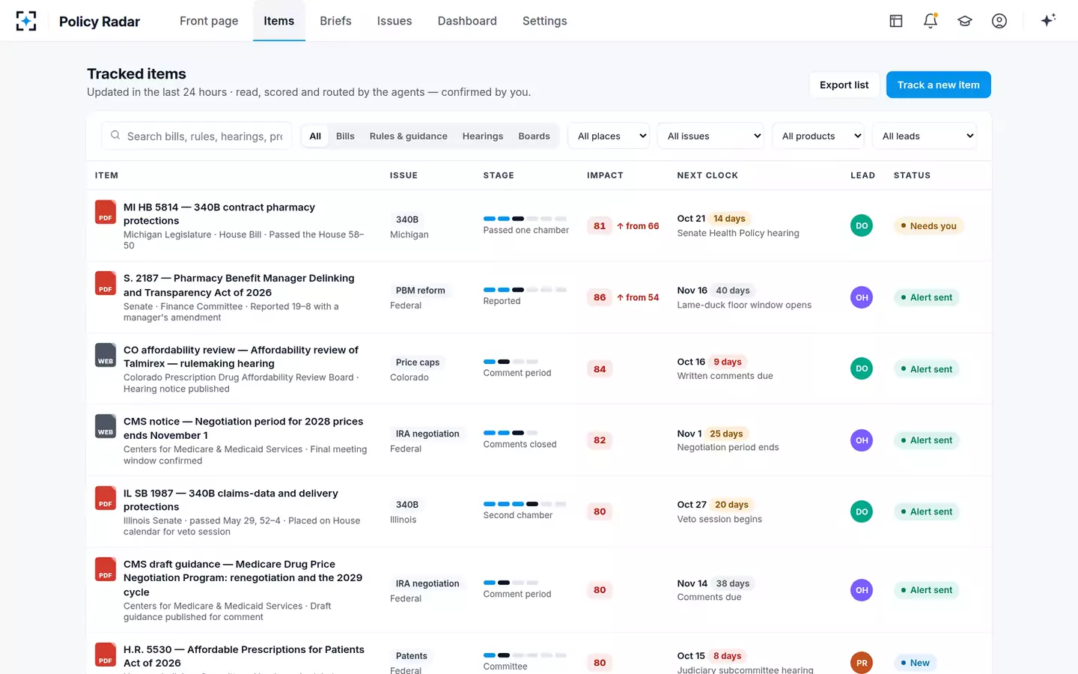Screen dimensions: 1078x674
Task: Filter list to Rules & guidance
Action: pyautogui.click(x=409, y=136)
